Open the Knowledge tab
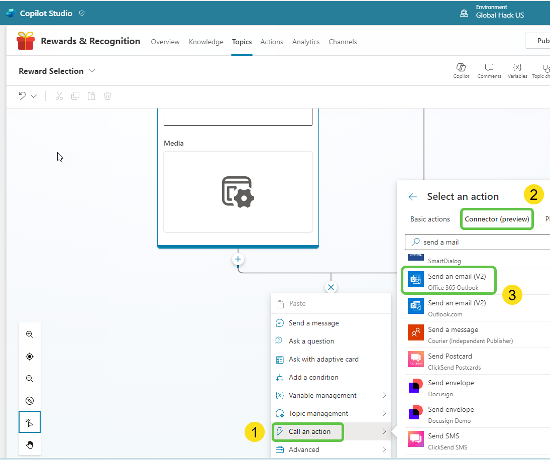Viewport: 550px width, 460px height. coord(206,42)
